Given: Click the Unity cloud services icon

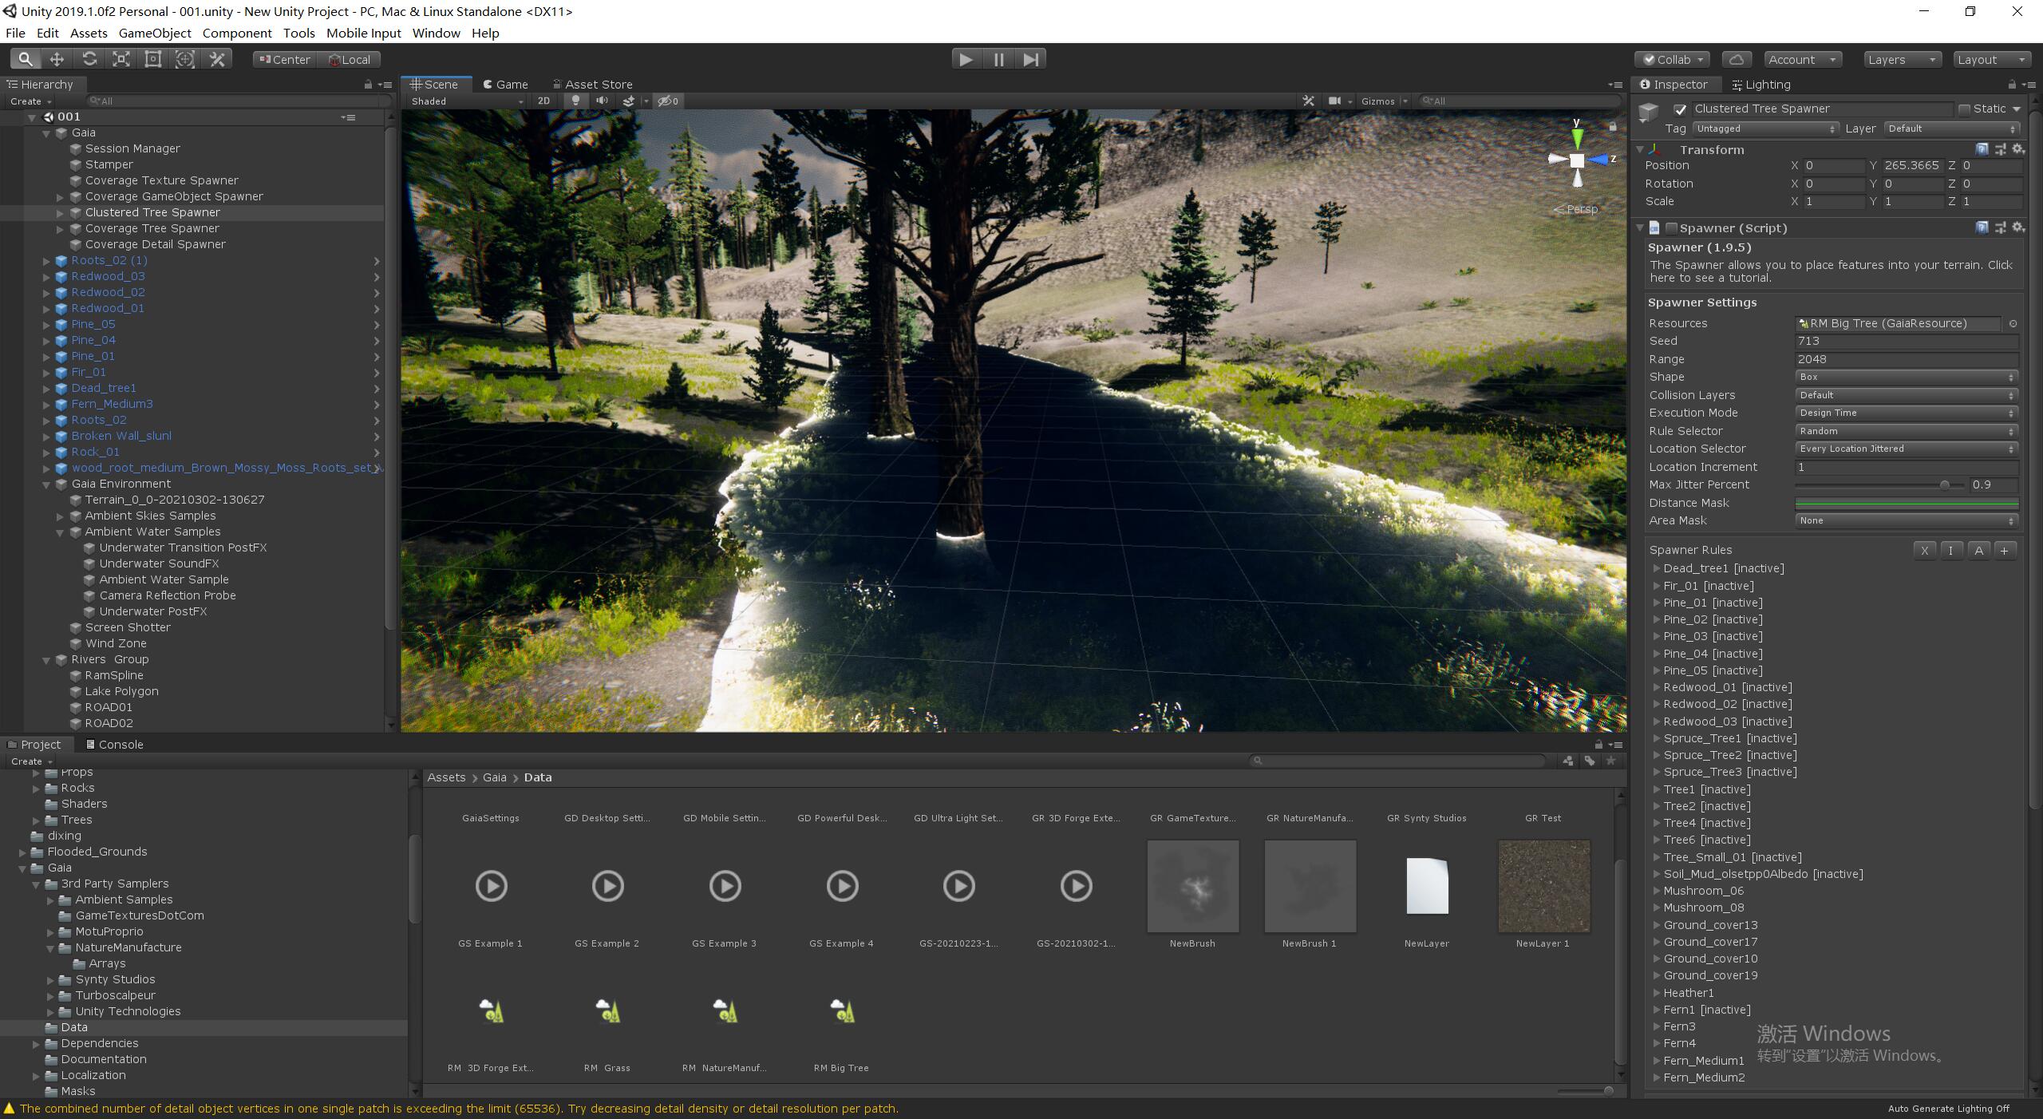Looking at the screenshot, I should click(1737, 59).
